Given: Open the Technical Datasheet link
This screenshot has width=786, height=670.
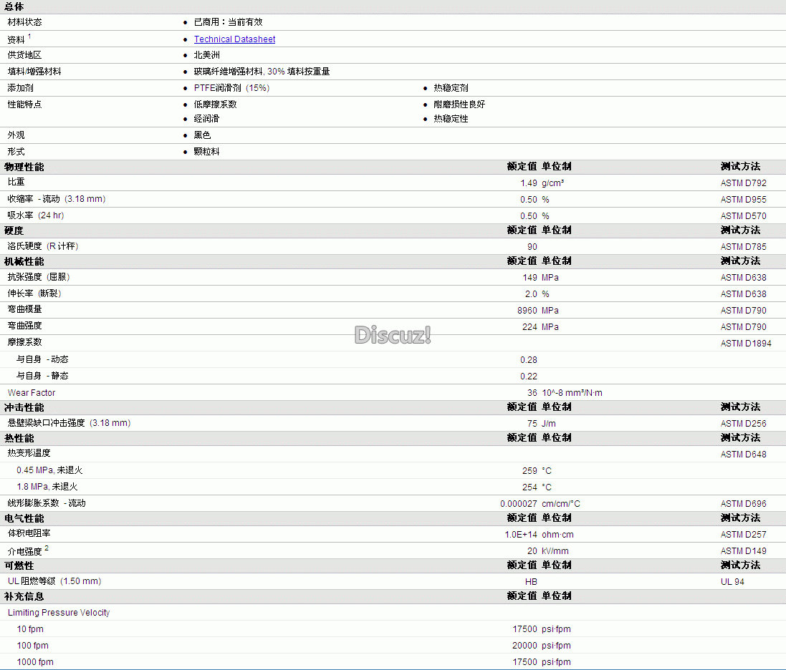Looking at the screenshot, I should click(x=234, y=39).
